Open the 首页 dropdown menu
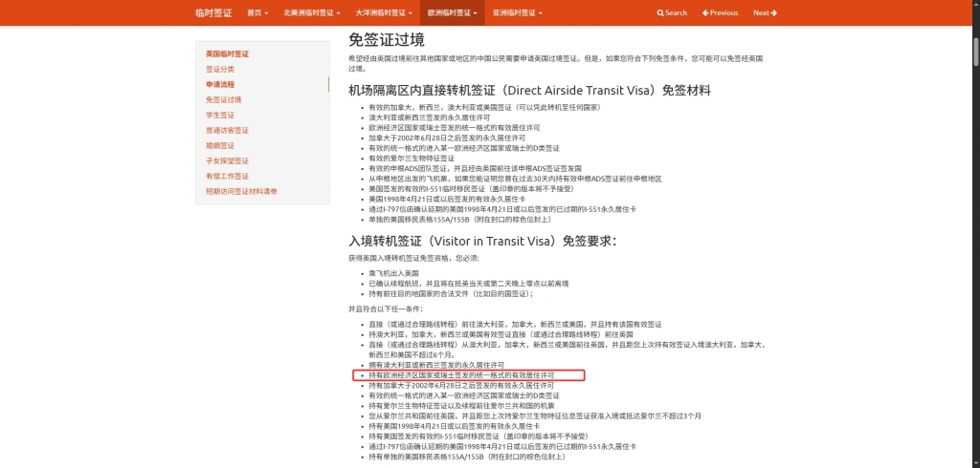This screenshot has height=468, width=980. pos(257,13)
